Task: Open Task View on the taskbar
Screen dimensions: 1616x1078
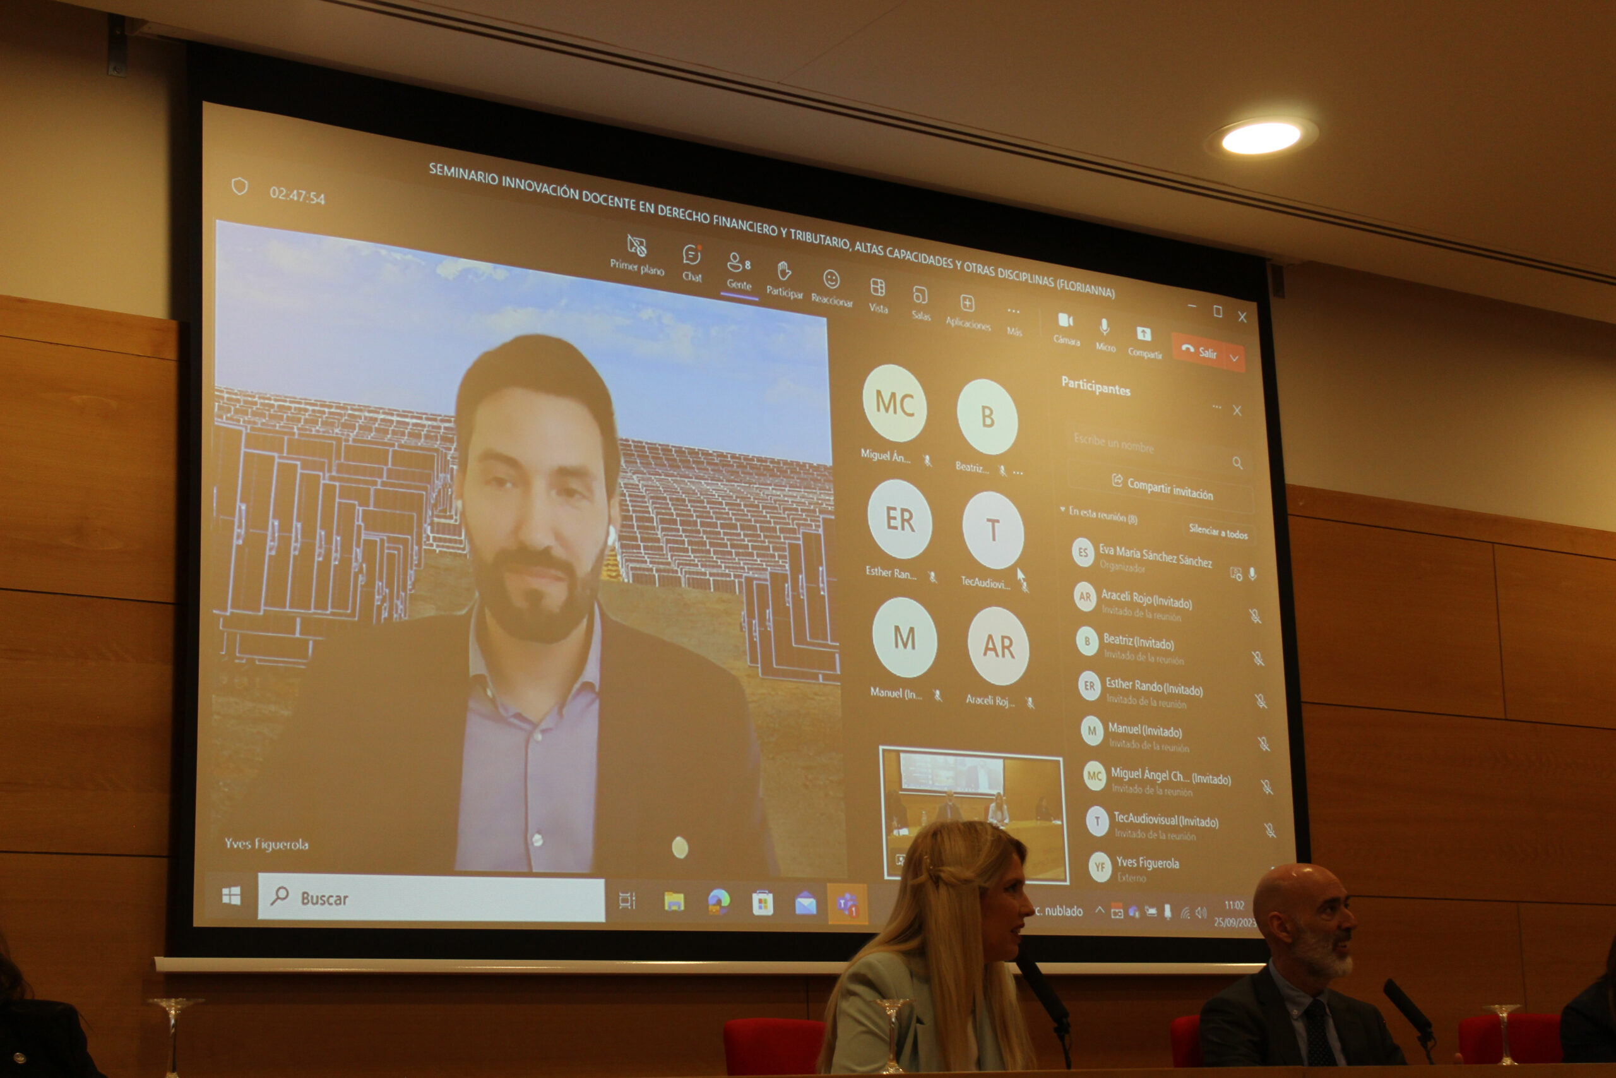Action: coord(627,900)
